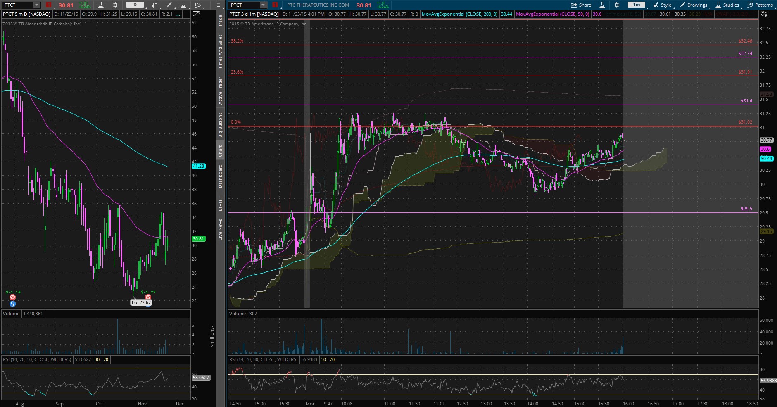Open the Studies menu on right chart
This screenshot has height=407, width=777.
point(727,5)
